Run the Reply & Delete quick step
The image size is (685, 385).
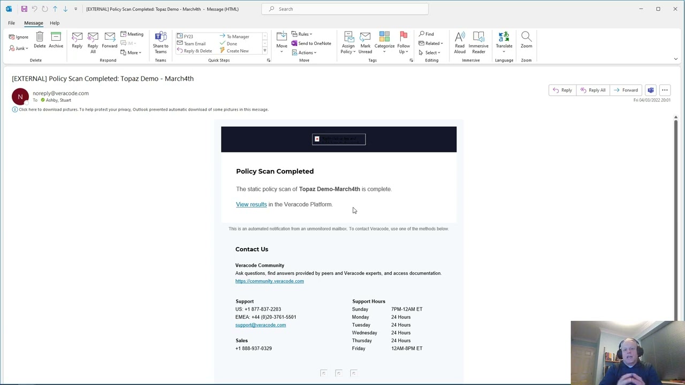point(195,51)
